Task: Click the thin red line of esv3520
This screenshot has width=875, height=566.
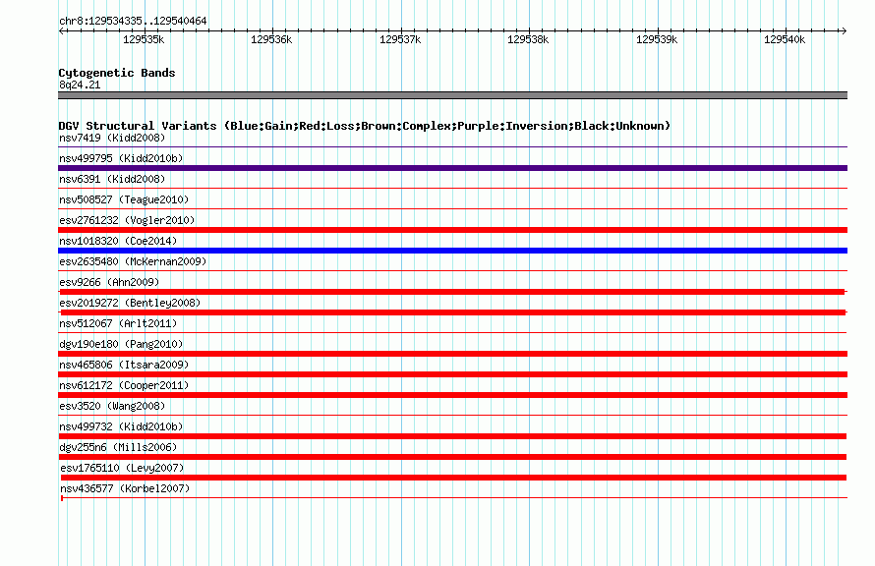Action: 452,415
